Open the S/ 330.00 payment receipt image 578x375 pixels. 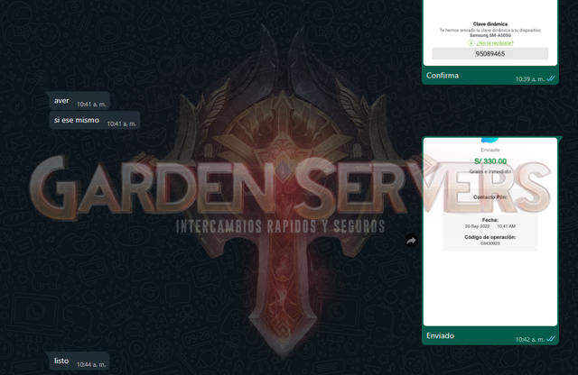[x=489, y=232]
